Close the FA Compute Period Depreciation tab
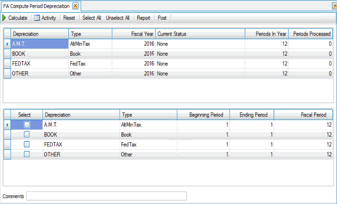Screen dimensions: 337x204 click(75, 6)
